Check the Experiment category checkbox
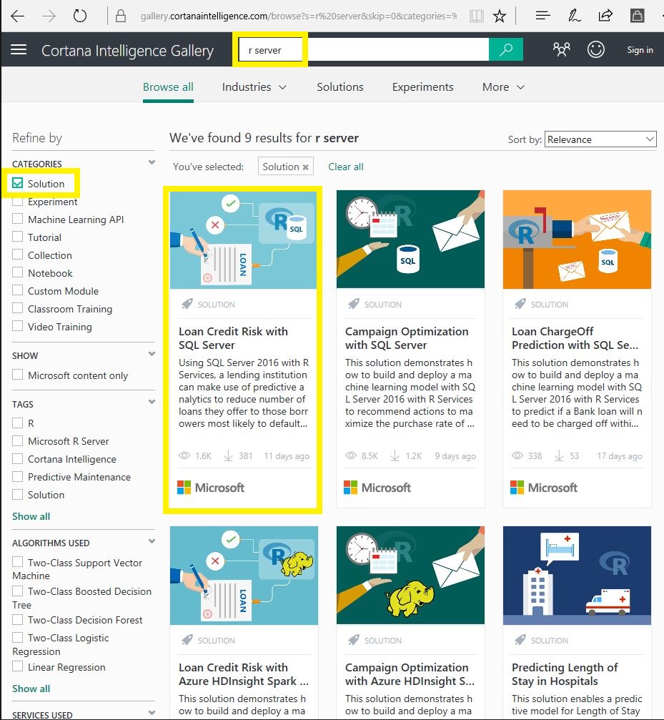 (x=17, y=201)
